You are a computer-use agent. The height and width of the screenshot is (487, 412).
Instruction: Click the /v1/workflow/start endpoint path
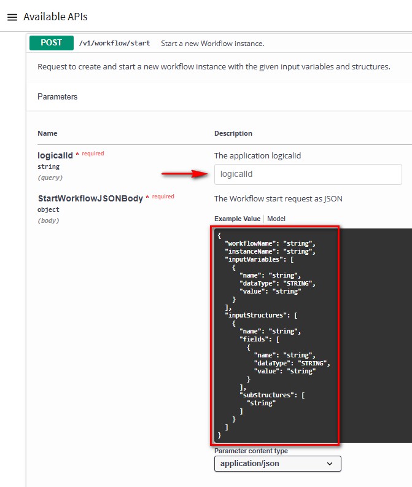[x=114, y=44]
